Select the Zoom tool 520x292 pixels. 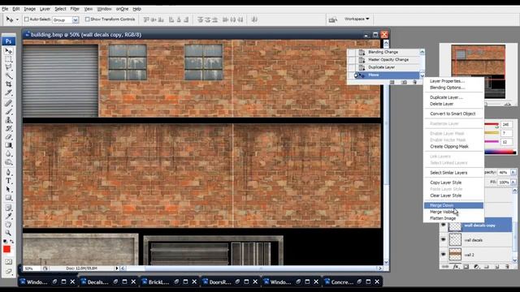(x=9, y=233)
